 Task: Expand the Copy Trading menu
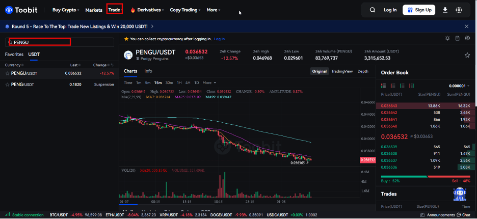[x=185, y=10]
